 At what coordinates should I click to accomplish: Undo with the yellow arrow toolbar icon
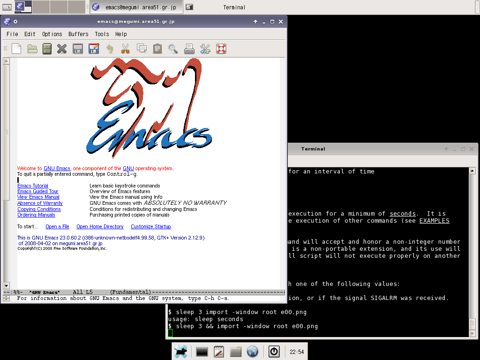click(110, 49)
